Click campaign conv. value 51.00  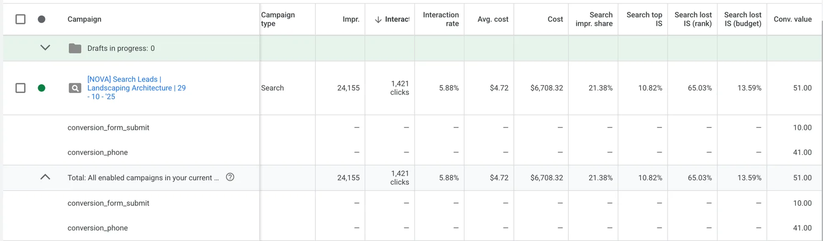(x=802, y=88)
